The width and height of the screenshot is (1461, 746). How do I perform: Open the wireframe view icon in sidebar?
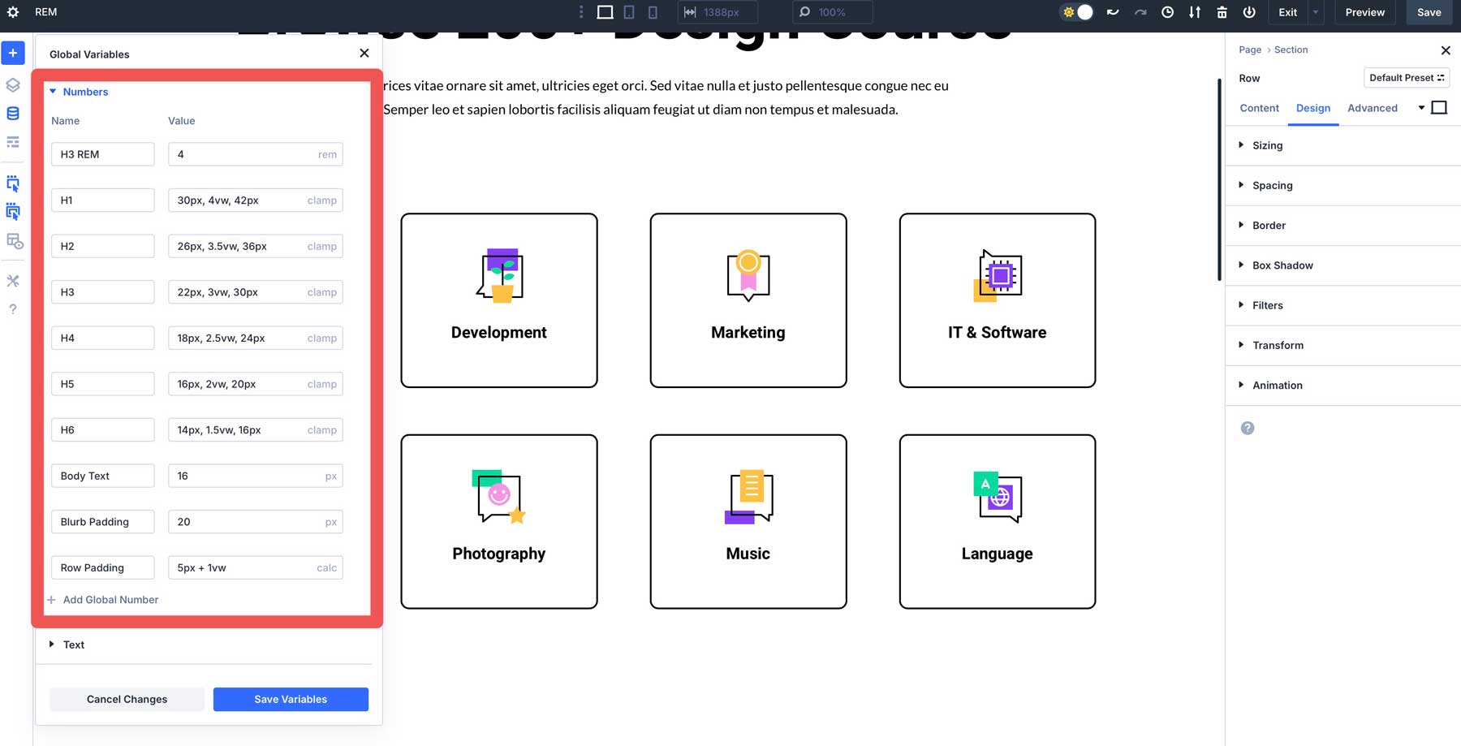pos(13,141)
